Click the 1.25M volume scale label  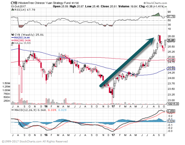[x=6, y=87]
